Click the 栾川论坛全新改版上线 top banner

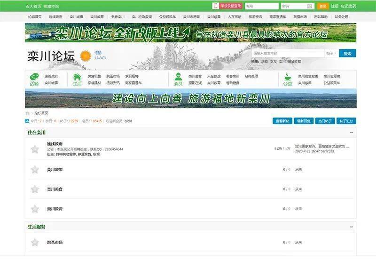click(191, 32)
